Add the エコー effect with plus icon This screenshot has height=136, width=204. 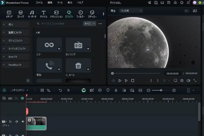pyautogui.click(x=59, y=49)
